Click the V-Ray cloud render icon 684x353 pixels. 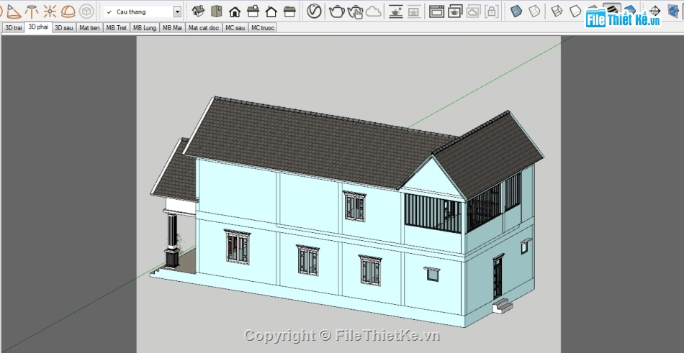click(x=374, y=12)
